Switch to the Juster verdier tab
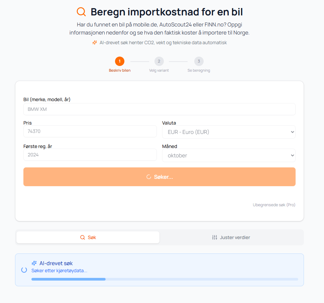This screenshot has width=324, height=303. coord(231,237)
